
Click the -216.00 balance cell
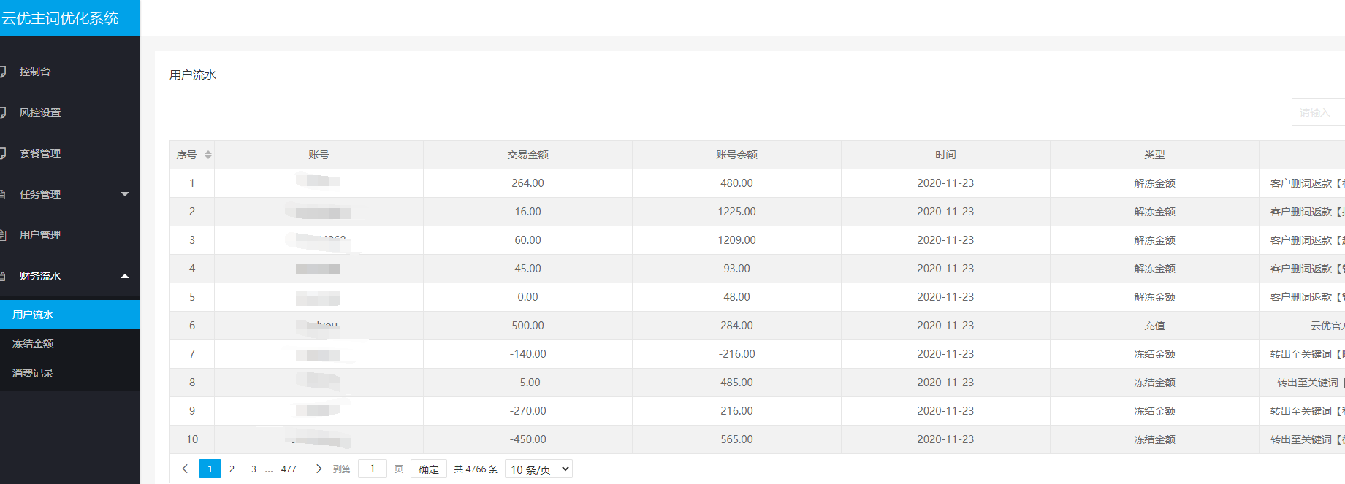pos(736,354)
